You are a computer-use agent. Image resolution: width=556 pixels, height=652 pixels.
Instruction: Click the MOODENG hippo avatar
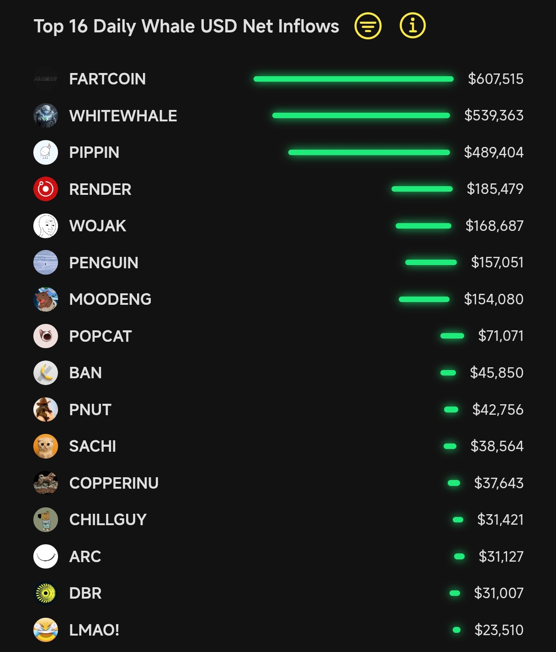tap(46, 299)
